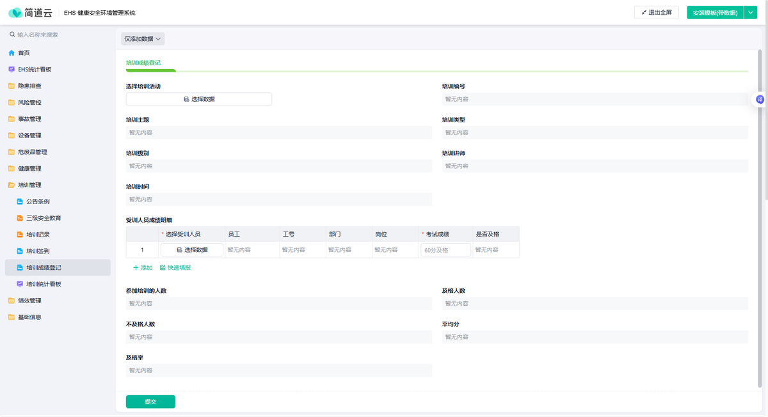Click the plus icon beside 添加
The image size is (768, 417).
pos(136,267)
